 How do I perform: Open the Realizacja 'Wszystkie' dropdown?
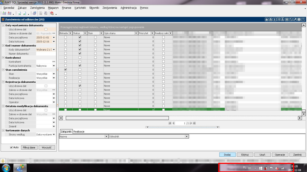click(x=54, y=78)
